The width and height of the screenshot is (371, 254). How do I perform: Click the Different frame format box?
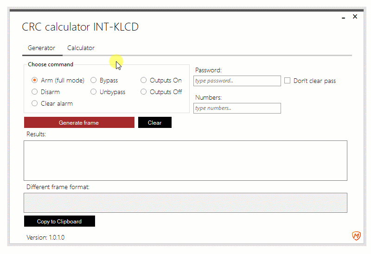[185, 203]
